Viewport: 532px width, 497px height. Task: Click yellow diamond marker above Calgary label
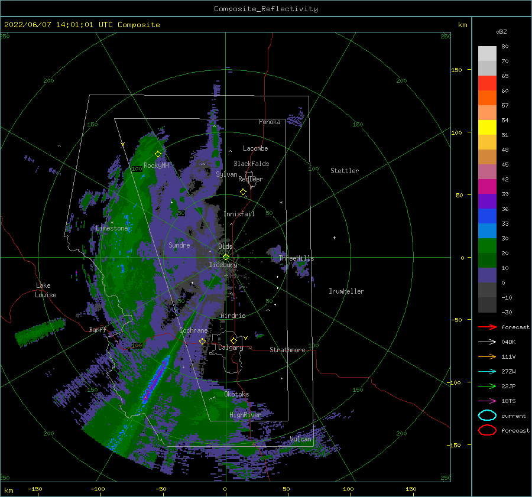point(233,340)
